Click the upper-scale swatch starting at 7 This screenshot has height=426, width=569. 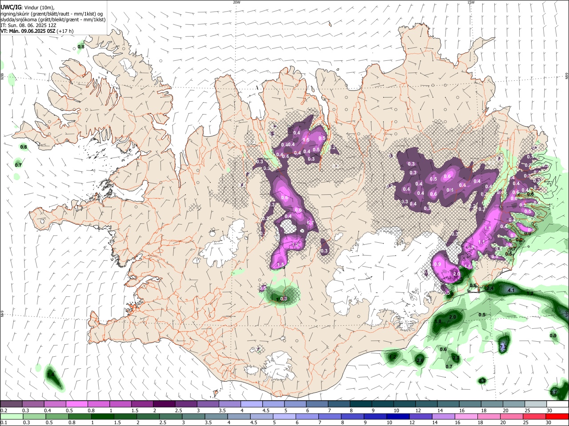tap(338, 404)
